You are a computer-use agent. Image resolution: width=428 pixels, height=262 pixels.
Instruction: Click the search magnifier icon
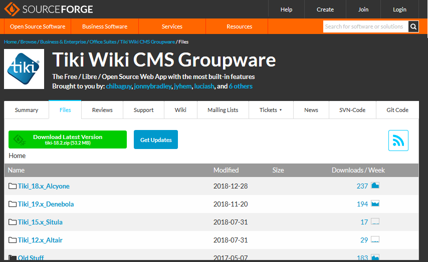click(413, 26)
